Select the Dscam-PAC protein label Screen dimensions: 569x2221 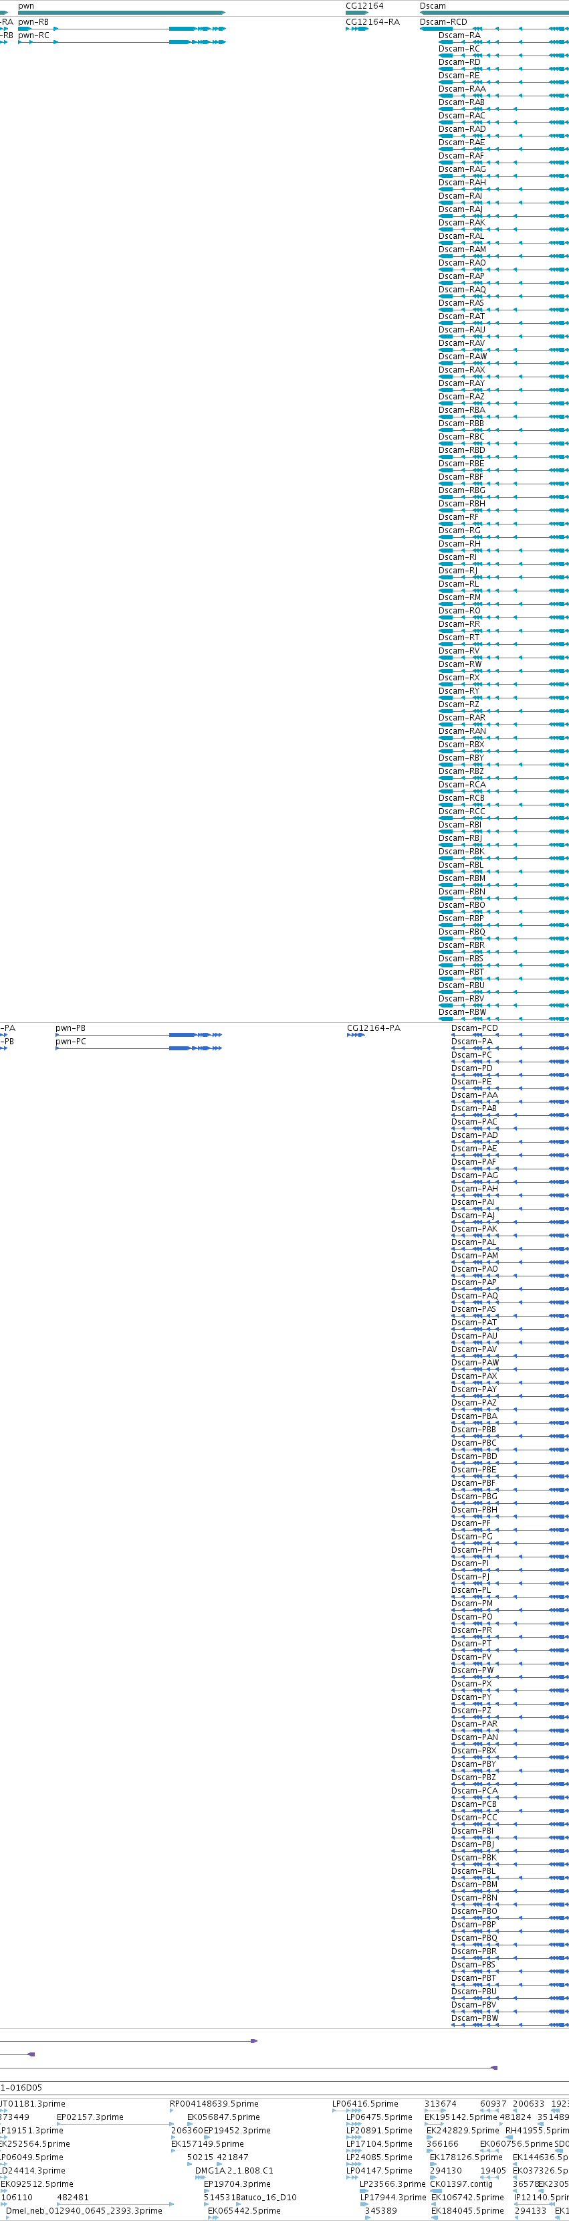474,1122
